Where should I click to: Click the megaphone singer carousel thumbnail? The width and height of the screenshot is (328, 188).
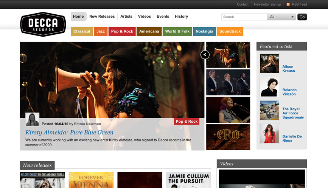pyautogui.click(x=228, y=55)
